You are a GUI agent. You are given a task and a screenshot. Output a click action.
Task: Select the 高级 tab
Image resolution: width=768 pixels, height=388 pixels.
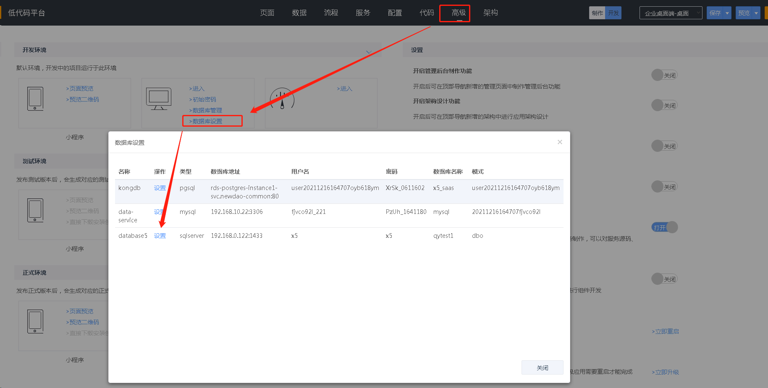coord(459,13)
